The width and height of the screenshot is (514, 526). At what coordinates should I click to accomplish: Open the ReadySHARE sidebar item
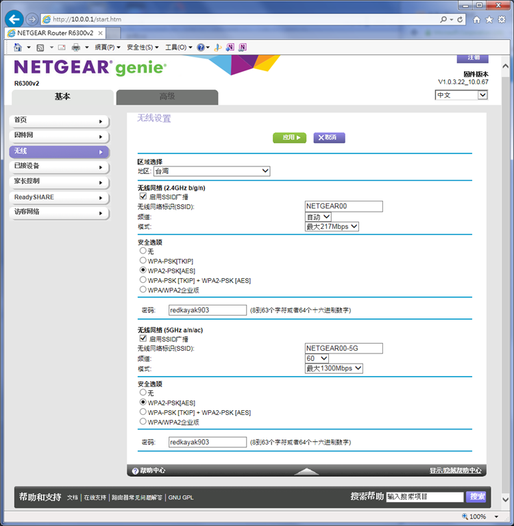[59, 197]
